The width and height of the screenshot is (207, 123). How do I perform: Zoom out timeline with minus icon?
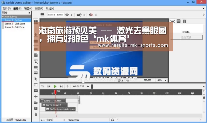click(204, 94)
